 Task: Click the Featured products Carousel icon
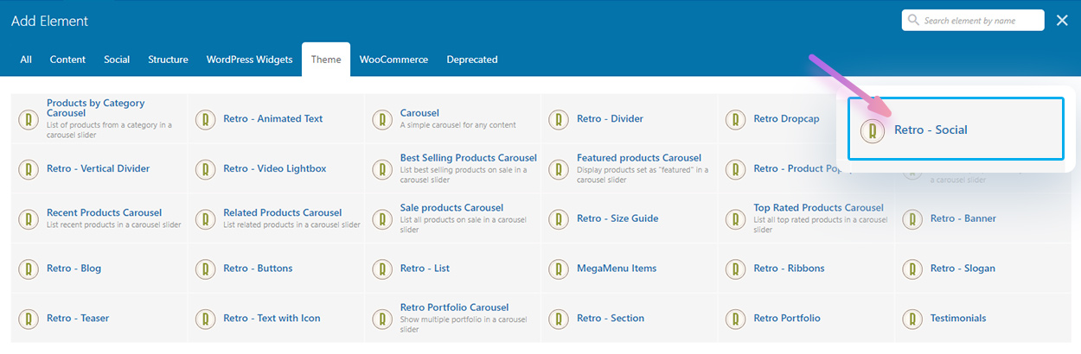pos(560,169)
